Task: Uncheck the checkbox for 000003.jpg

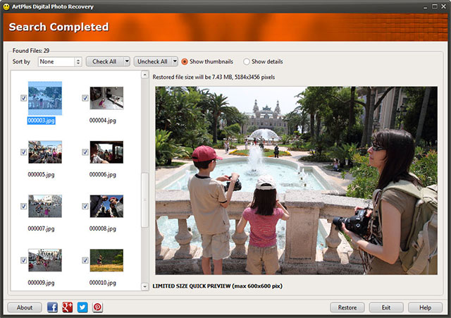Action: 24,98
